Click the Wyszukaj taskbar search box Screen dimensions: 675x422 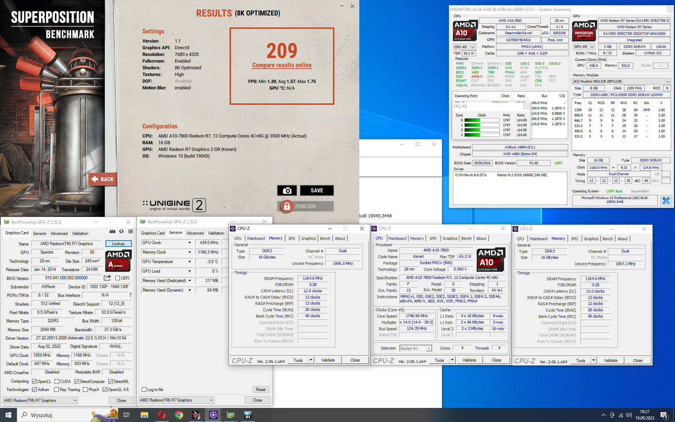point(67,415)
